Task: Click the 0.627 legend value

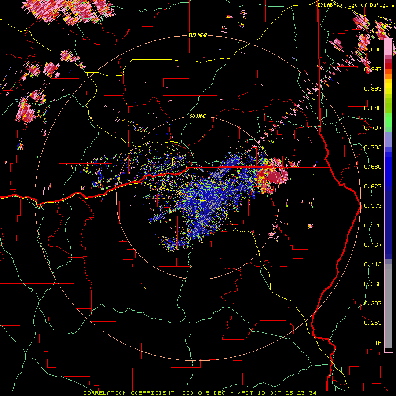Action: [373, 187]
